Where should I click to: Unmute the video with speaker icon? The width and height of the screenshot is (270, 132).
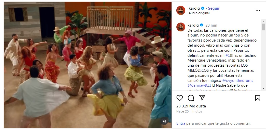164,121
